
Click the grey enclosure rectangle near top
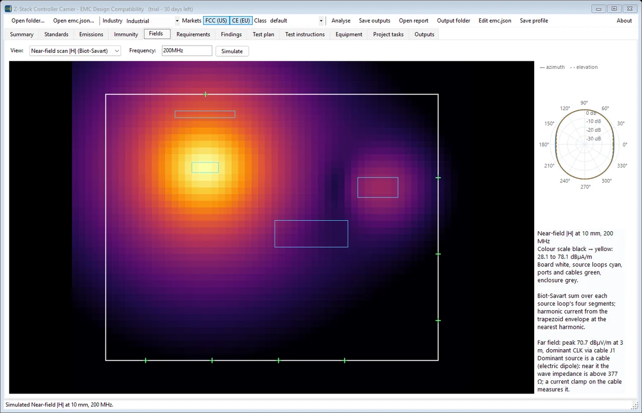[x=205, y=114]
